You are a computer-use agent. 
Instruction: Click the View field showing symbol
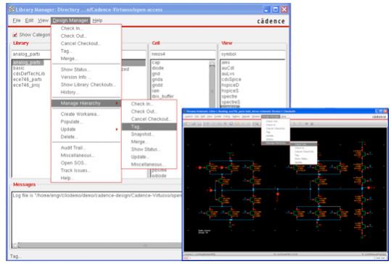(252, 54)
